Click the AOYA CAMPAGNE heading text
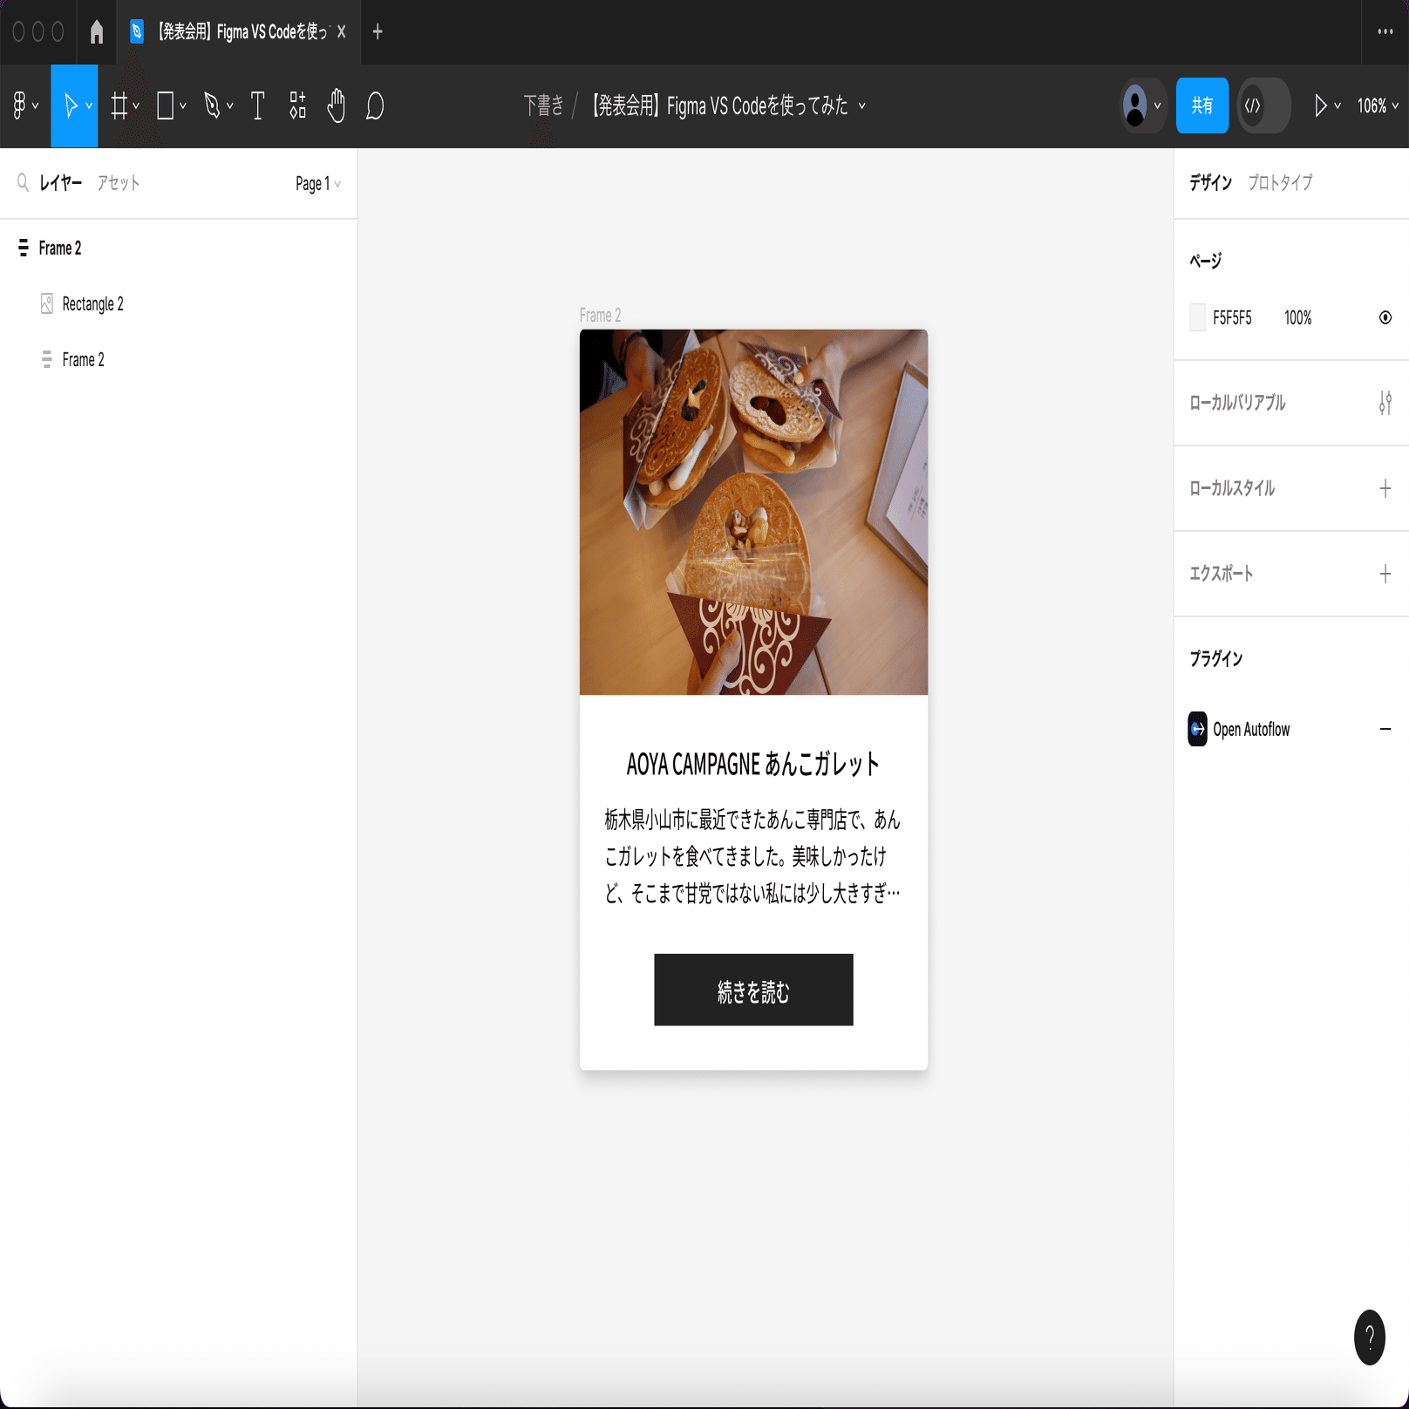 point(753,765)
